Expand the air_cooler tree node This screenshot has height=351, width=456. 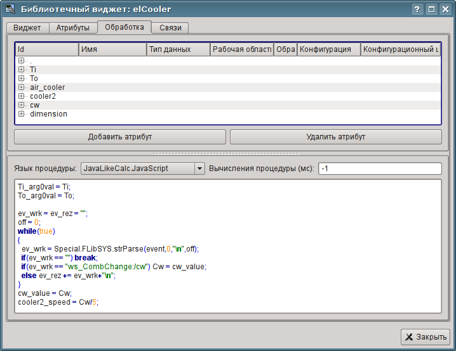point(22,87)
